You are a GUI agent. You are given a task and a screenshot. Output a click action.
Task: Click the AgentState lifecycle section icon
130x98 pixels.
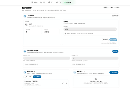tap(25, 51)
